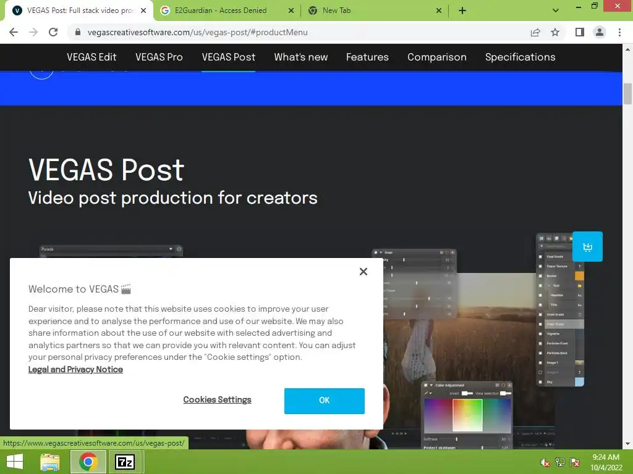Go to What's new section
The image size is (633, 474).
(301, 57)
